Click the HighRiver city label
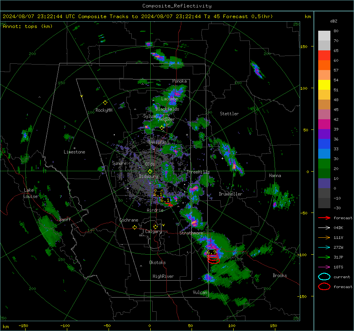 click(x=163, y=276)
